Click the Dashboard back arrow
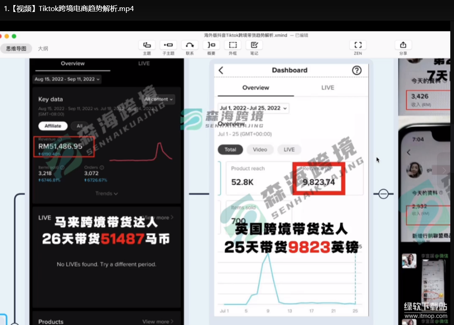Screen dimensions: 454x325 221,70
